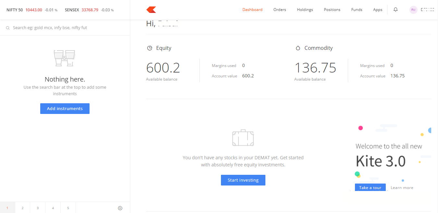Click the Take a tour button

tap(370, 187)
